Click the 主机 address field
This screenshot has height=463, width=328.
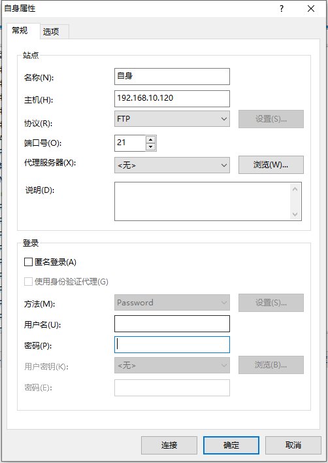172,99
